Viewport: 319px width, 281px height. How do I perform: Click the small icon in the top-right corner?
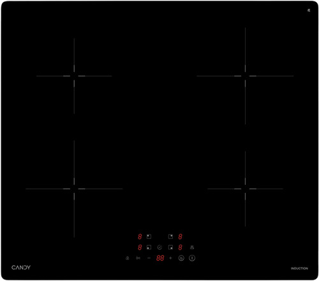pos(309,10)
